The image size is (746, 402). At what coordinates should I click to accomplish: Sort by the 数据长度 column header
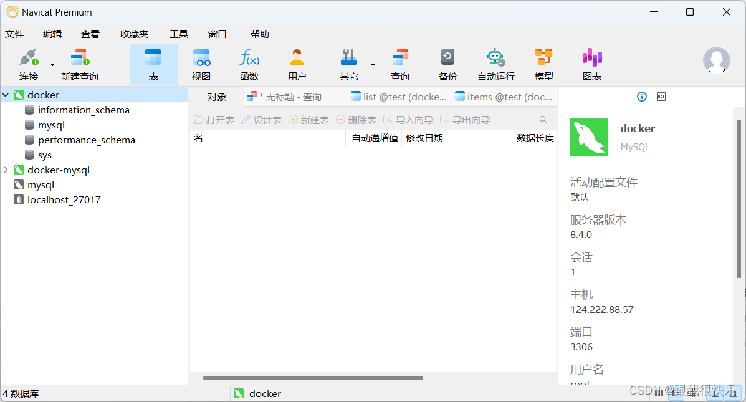coord(523,138)
